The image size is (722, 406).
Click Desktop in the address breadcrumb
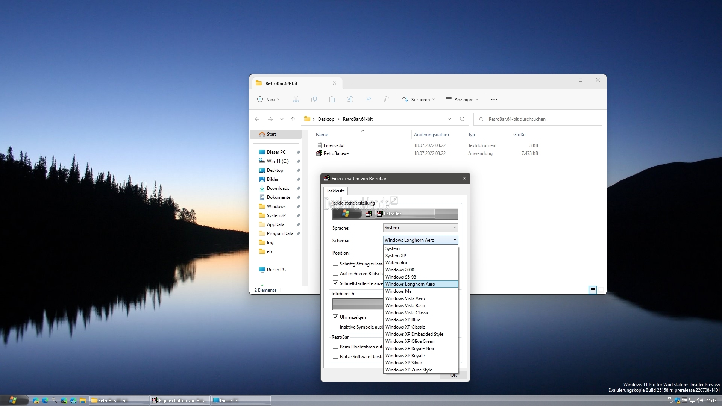tap(326, 119)
